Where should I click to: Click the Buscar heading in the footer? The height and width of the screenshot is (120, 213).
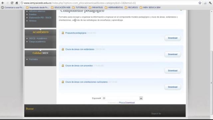30,109
